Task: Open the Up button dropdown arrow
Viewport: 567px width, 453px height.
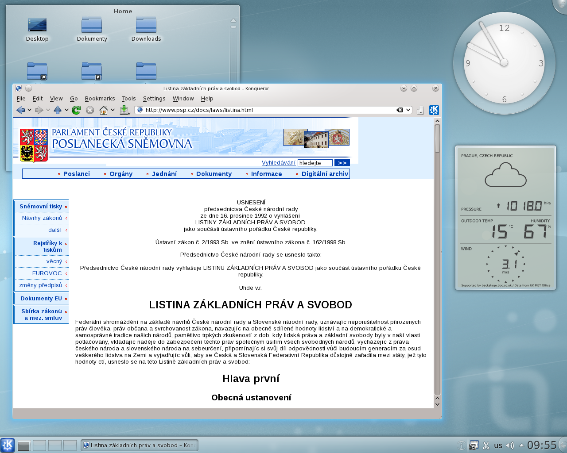Action: point(66,110)
